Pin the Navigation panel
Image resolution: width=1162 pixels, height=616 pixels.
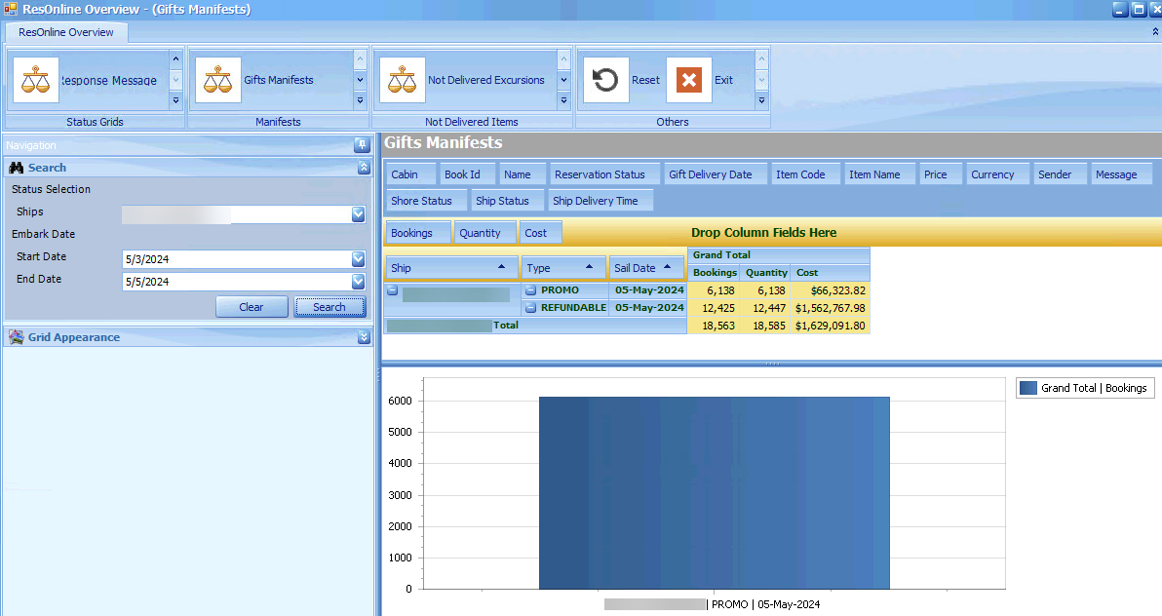362,145
